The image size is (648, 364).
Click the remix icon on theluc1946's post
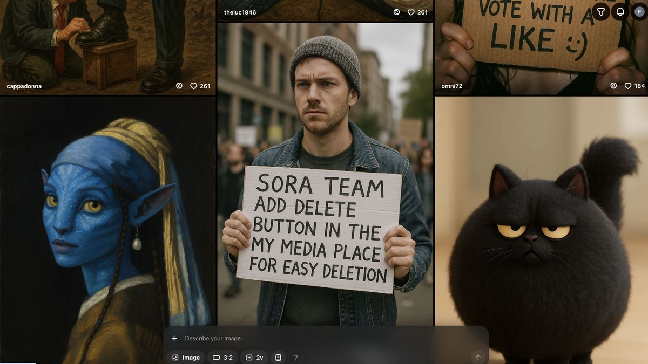(x=396, y=12)
